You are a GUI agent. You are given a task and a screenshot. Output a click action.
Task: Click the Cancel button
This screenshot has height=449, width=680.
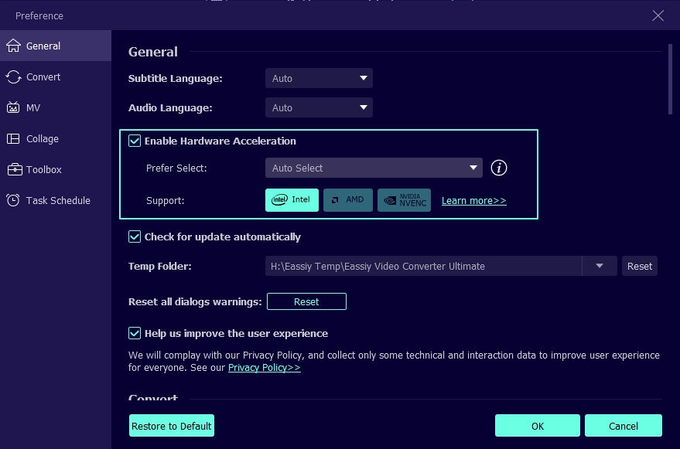(624, 426)
